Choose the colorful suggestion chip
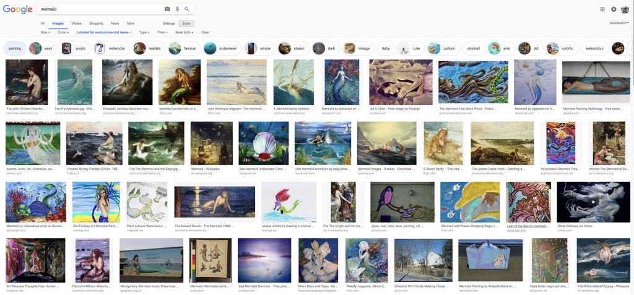The width and height of the screenshot is (634, 295). click(x=562, y=48)
